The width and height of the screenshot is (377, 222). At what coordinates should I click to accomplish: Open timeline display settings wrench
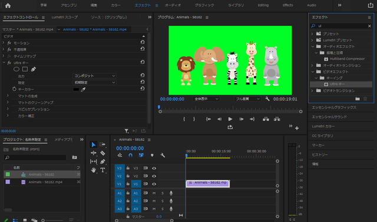(163, 156)
